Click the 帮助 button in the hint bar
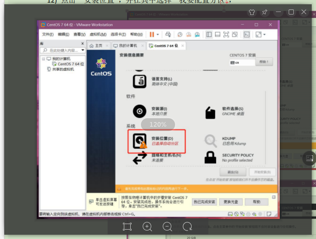The image size is (316, 239). coord(257,202)
